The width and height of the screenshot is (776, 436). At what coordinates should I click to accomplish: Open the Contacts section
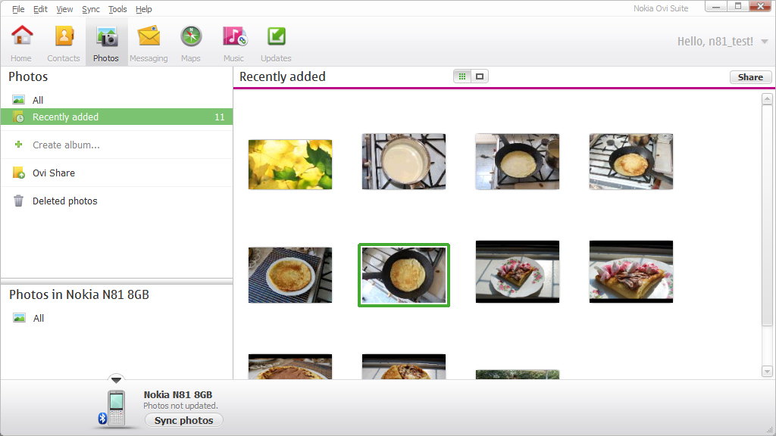(x=64, y=43)
